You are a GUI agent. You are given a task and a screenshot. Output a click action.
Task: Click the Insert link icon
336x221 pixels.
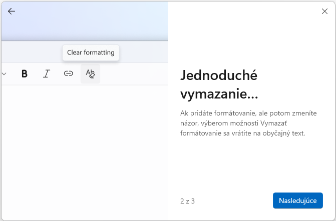69,74
